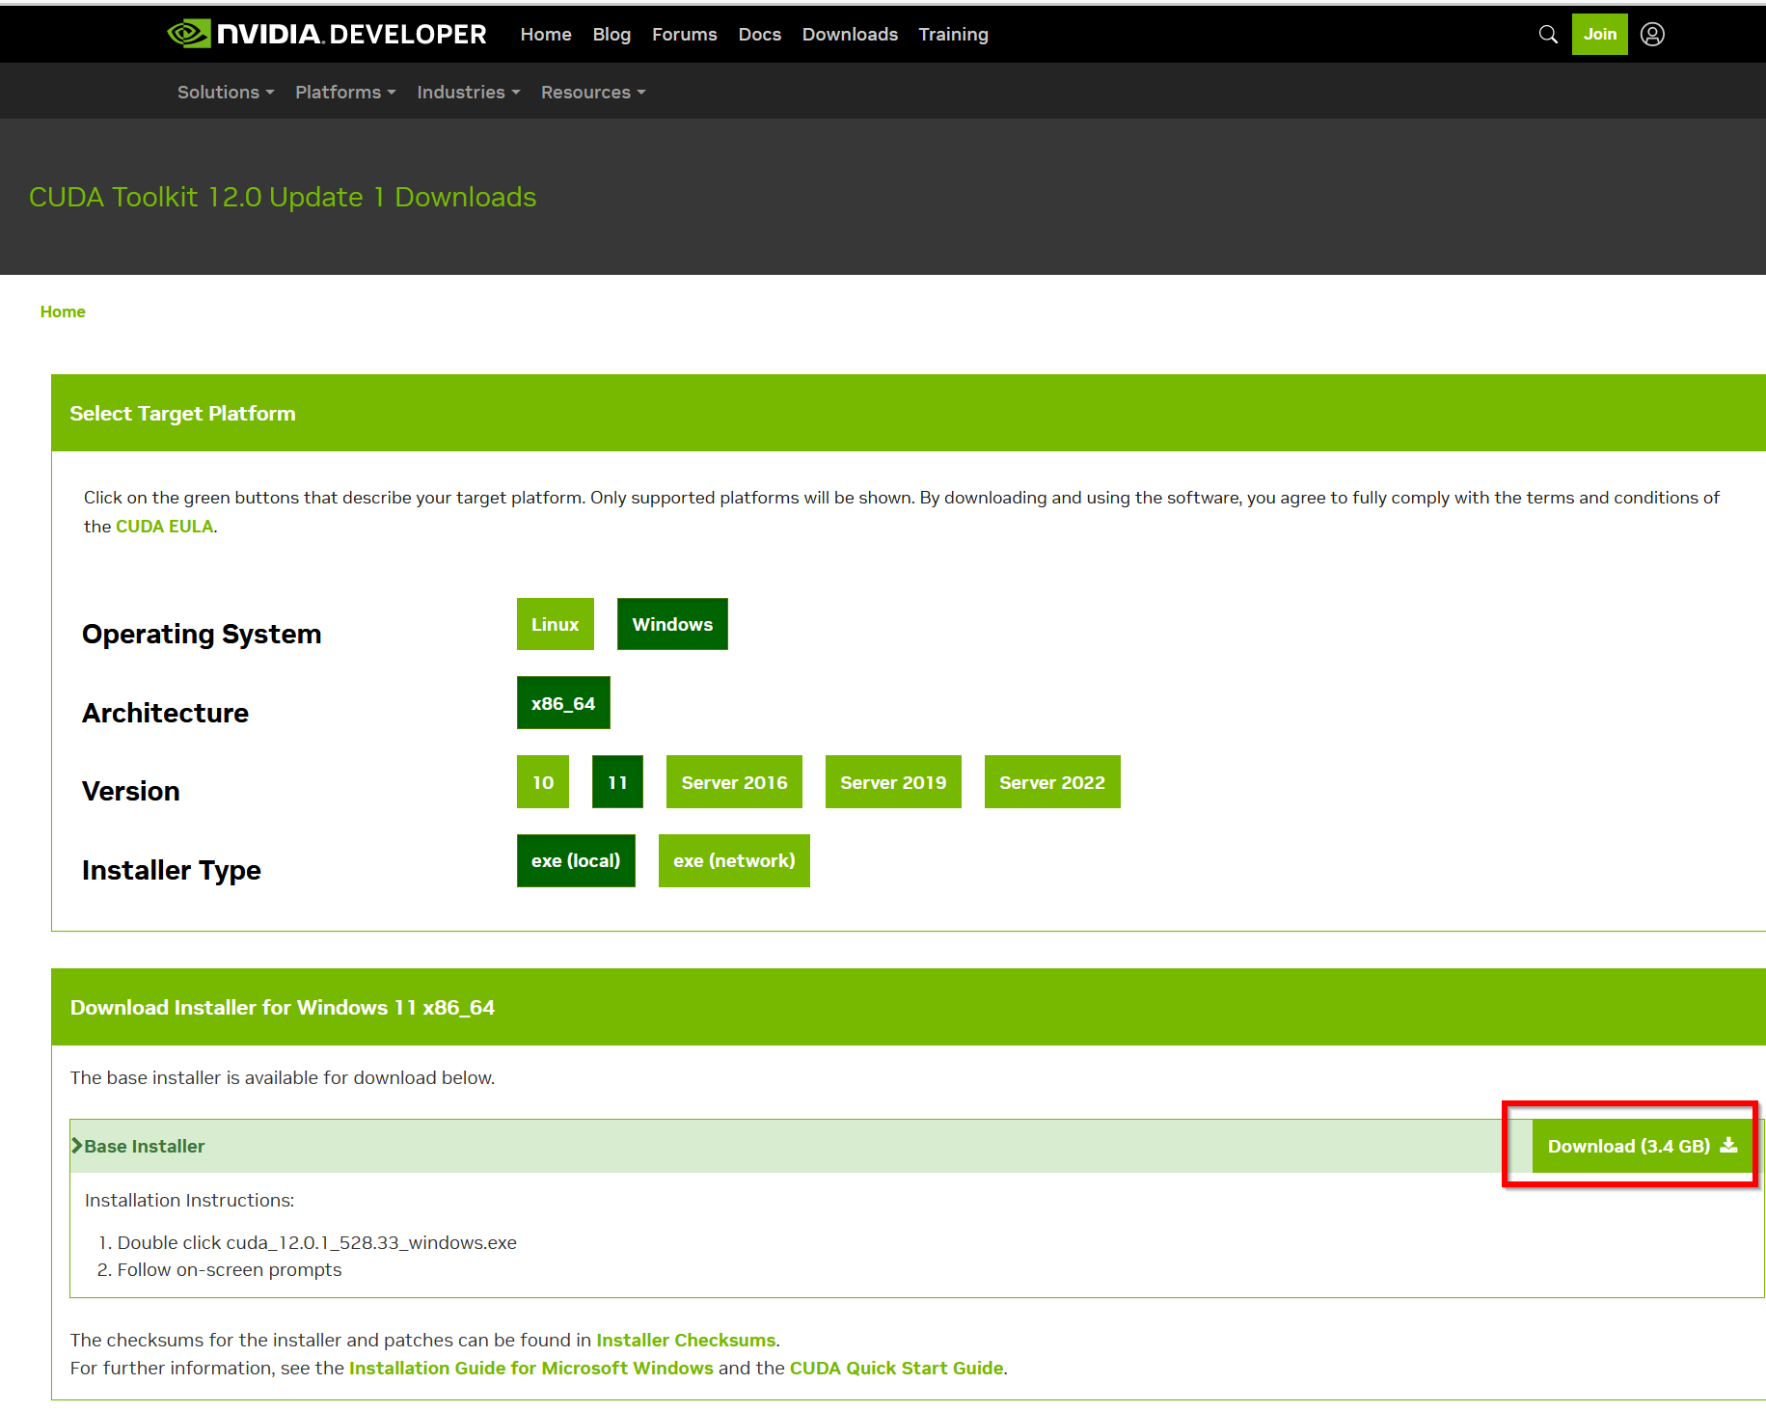
Task: Open the CUDA EULA link
Action: [x=164, y=527]
